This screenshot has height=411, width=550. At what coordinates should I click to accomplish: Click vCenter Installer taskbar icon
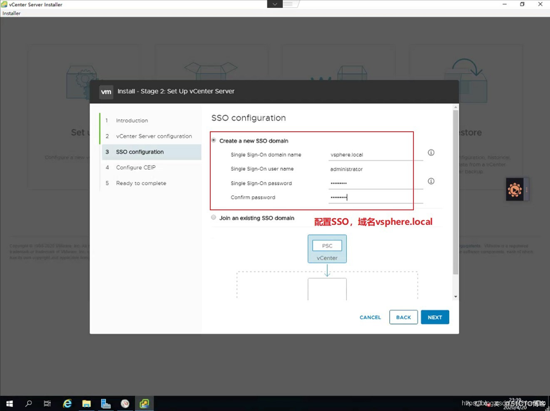tap(144, 404)
